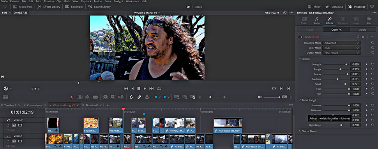Open the Output Mode dropdown
378x149 pixels.
click(x=341, y=53)
